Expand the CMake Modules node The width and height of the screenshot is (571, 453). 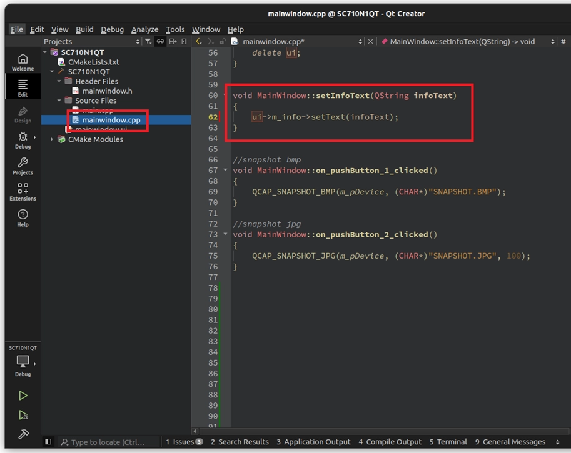point(52,139)
